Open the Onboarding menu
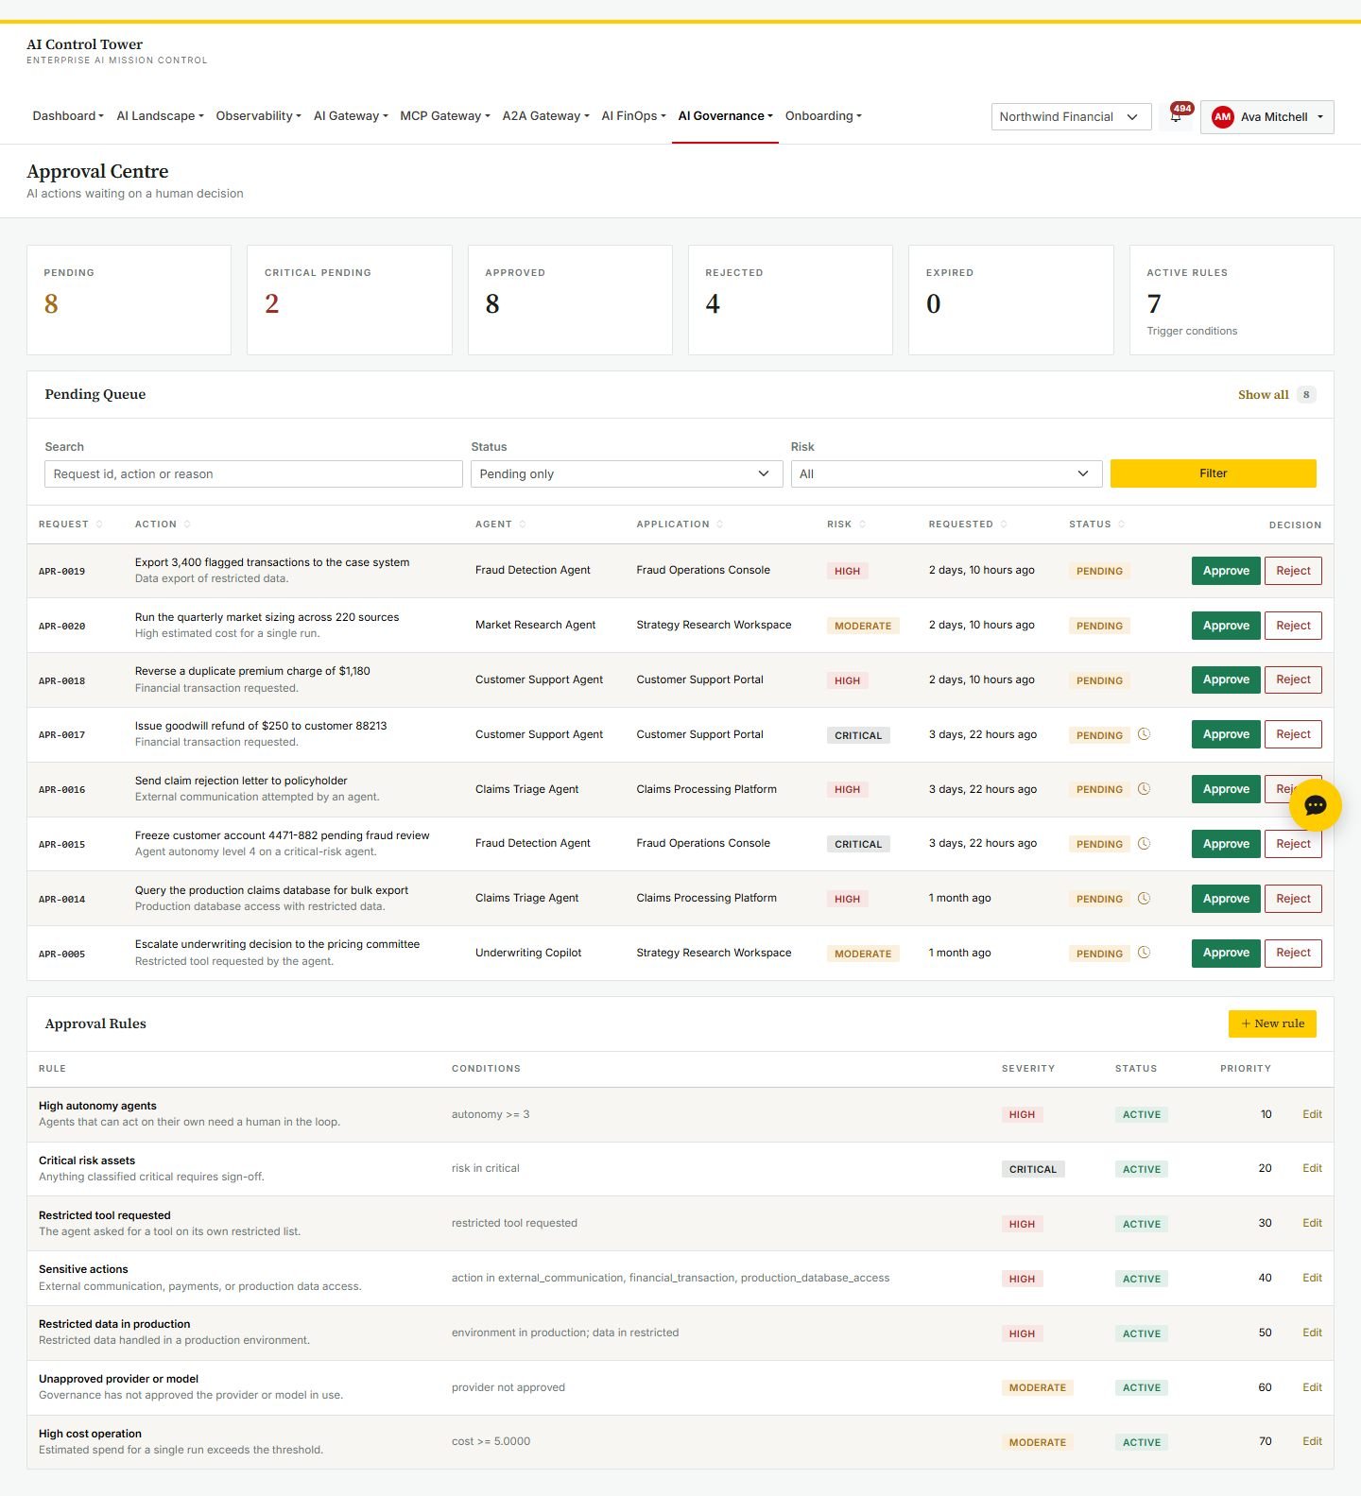This screenshot has height=1496, width=1361. pos(823,116)
